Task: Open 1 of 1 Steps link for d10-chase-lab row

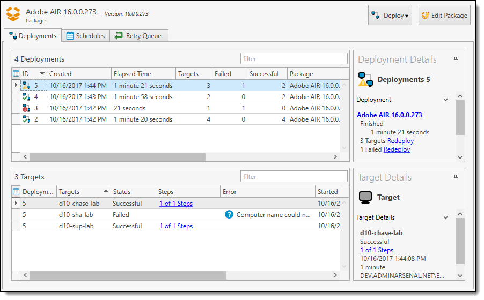Action: pyautogui.click(x=176, y=204)
